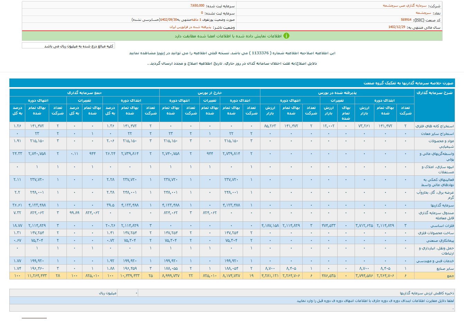464x332 pixels.
Task: Click section title 'صورت خلاصه سرمایه گذاریها به تفکیک گروه صنعت'
Action: point(408,83)
